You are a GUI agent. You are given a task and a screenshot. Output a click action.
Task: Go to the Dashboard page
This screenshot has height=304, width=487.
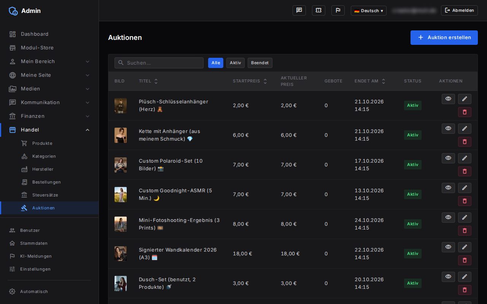coord(49,34)
